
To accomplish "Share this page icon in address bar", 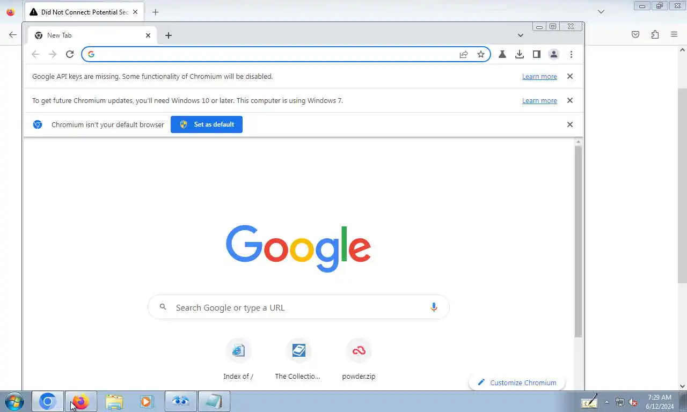I will click(464, 54).
